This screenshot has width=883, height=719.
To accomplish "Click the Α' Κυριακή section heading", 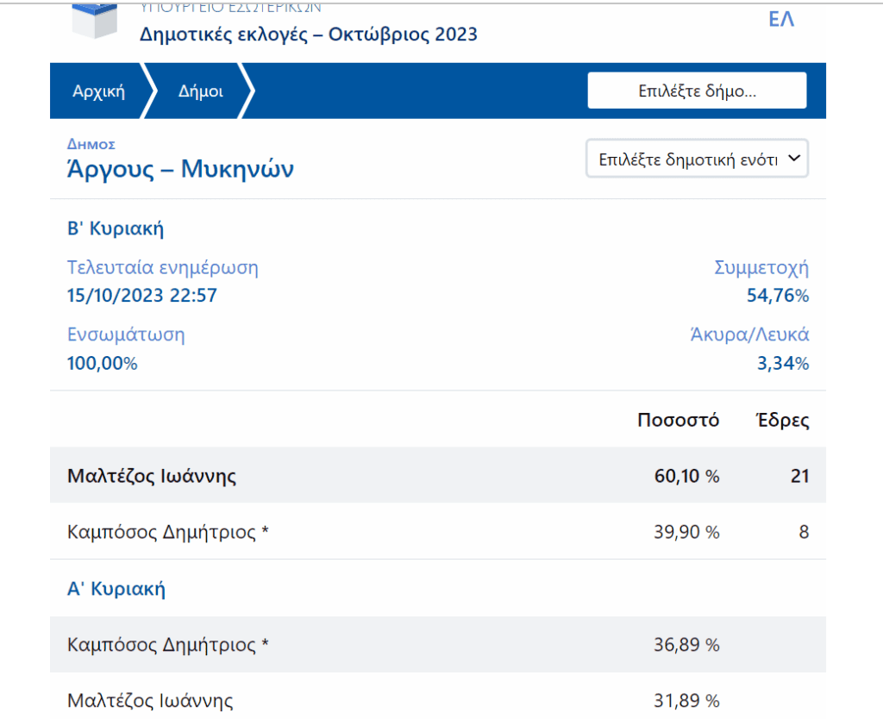I will [x=116, y=589].
